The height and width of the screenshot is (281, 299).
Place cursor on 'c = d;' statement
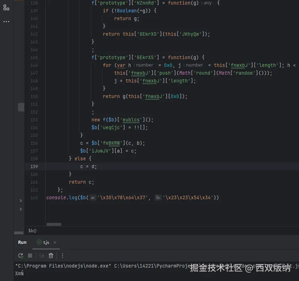point(88,167)
